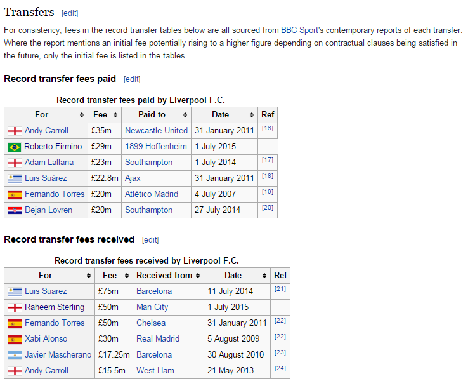Sort received table by Fee column arrows

tap(127, 276)
